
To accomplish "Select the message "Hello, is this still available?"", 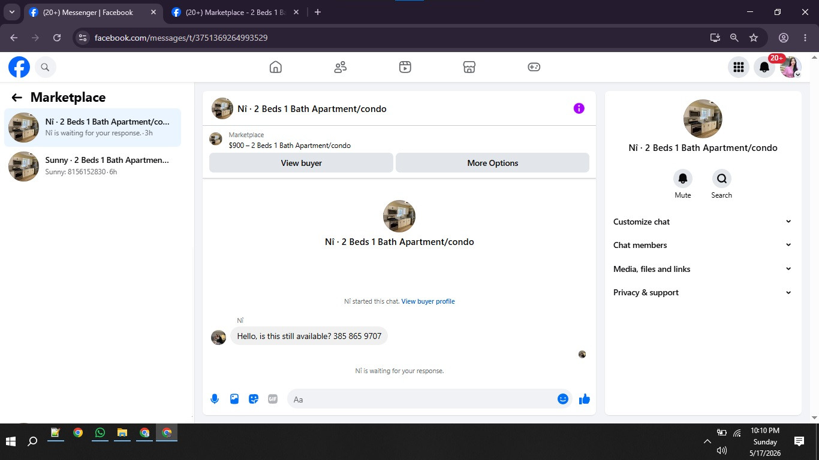I will click(x=309, y=336).
